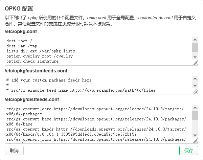Click scrollbar thumb in /etc/opkg.conf textarea
This screenshot has height=160, width=203.
tap(195, 47)
